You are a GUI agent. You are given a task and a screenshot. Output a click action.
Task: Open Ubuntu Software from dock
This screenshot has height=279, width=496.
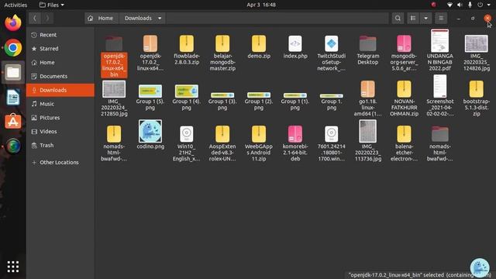click(13, 122)
